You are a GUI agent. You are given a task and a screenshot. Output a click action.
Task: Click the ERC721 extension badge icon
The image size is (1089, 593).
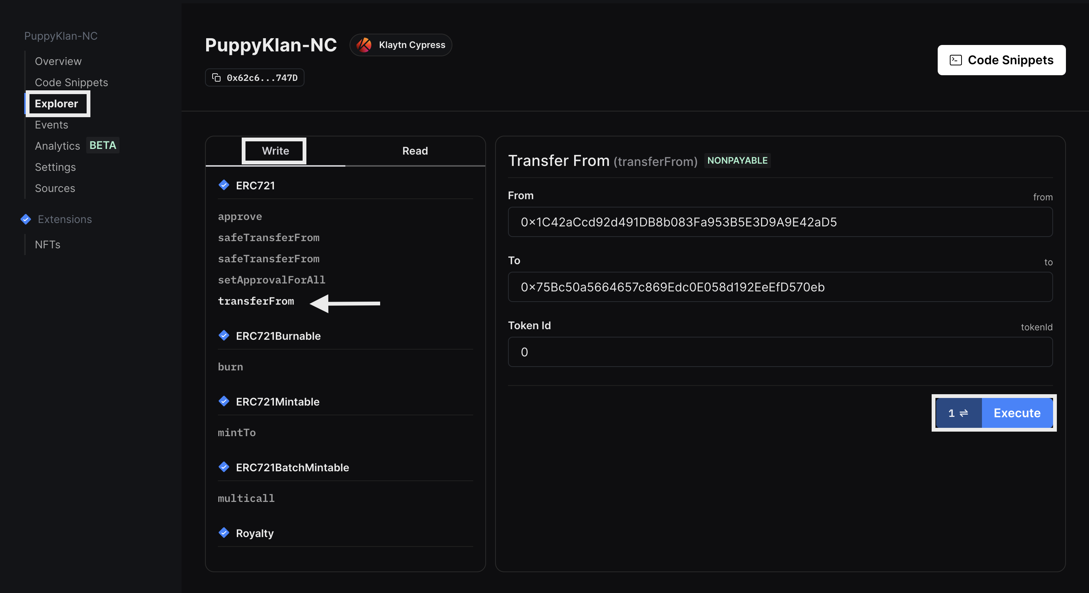(224, 185)
